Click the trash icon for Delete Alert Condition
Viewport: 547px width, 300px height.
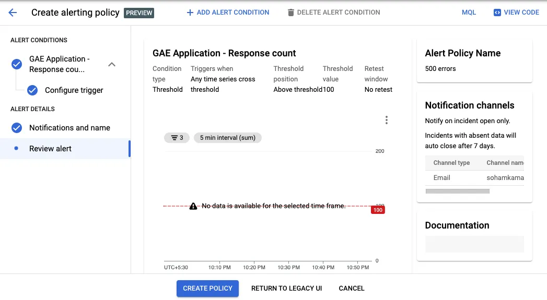point(291,13)
